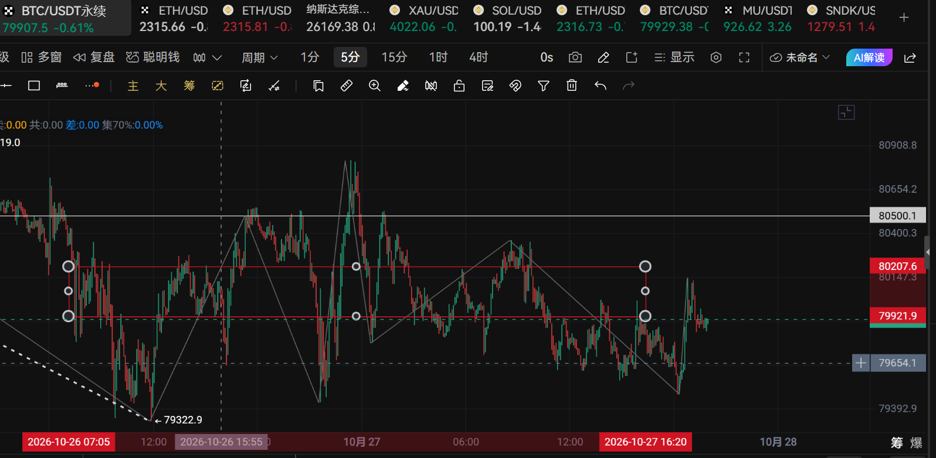Undo the last drawing action
Screen dimensions: 936x458
click(x=600, y=86)
